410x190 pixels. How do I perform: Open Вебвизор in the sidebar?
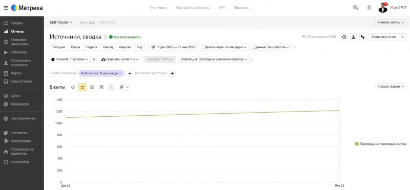tap(19, 52)
